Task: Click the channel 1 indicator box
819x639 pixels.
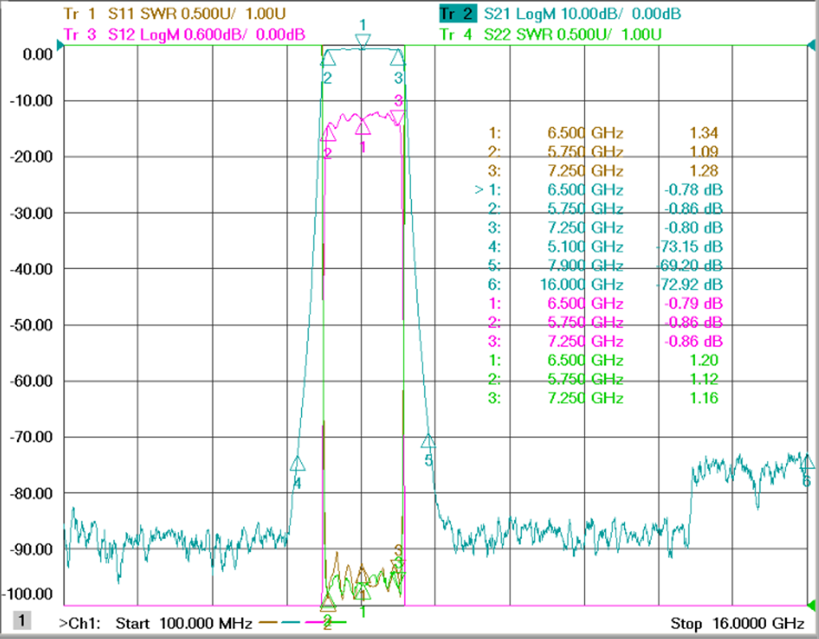Action: (22, 621)
